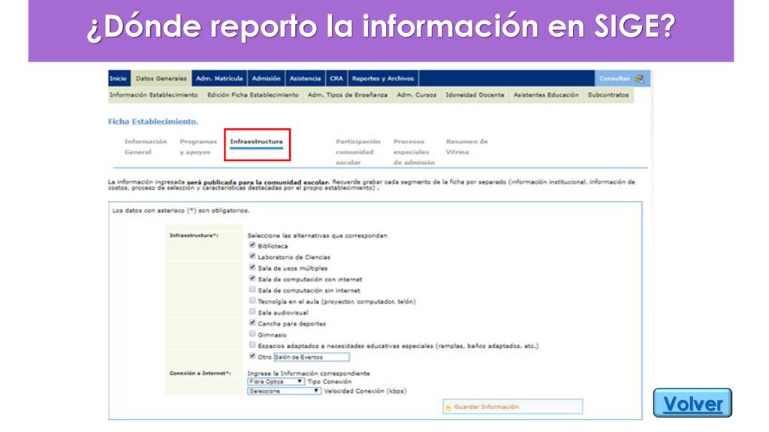Click the Guardar Información save icon

(x=448, y=407)
